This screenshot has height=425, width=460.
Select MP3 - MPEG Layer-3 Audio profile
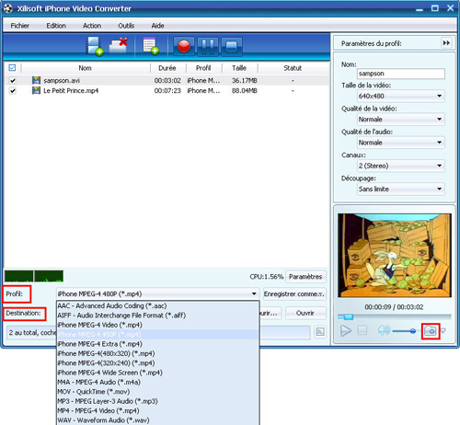158,401
